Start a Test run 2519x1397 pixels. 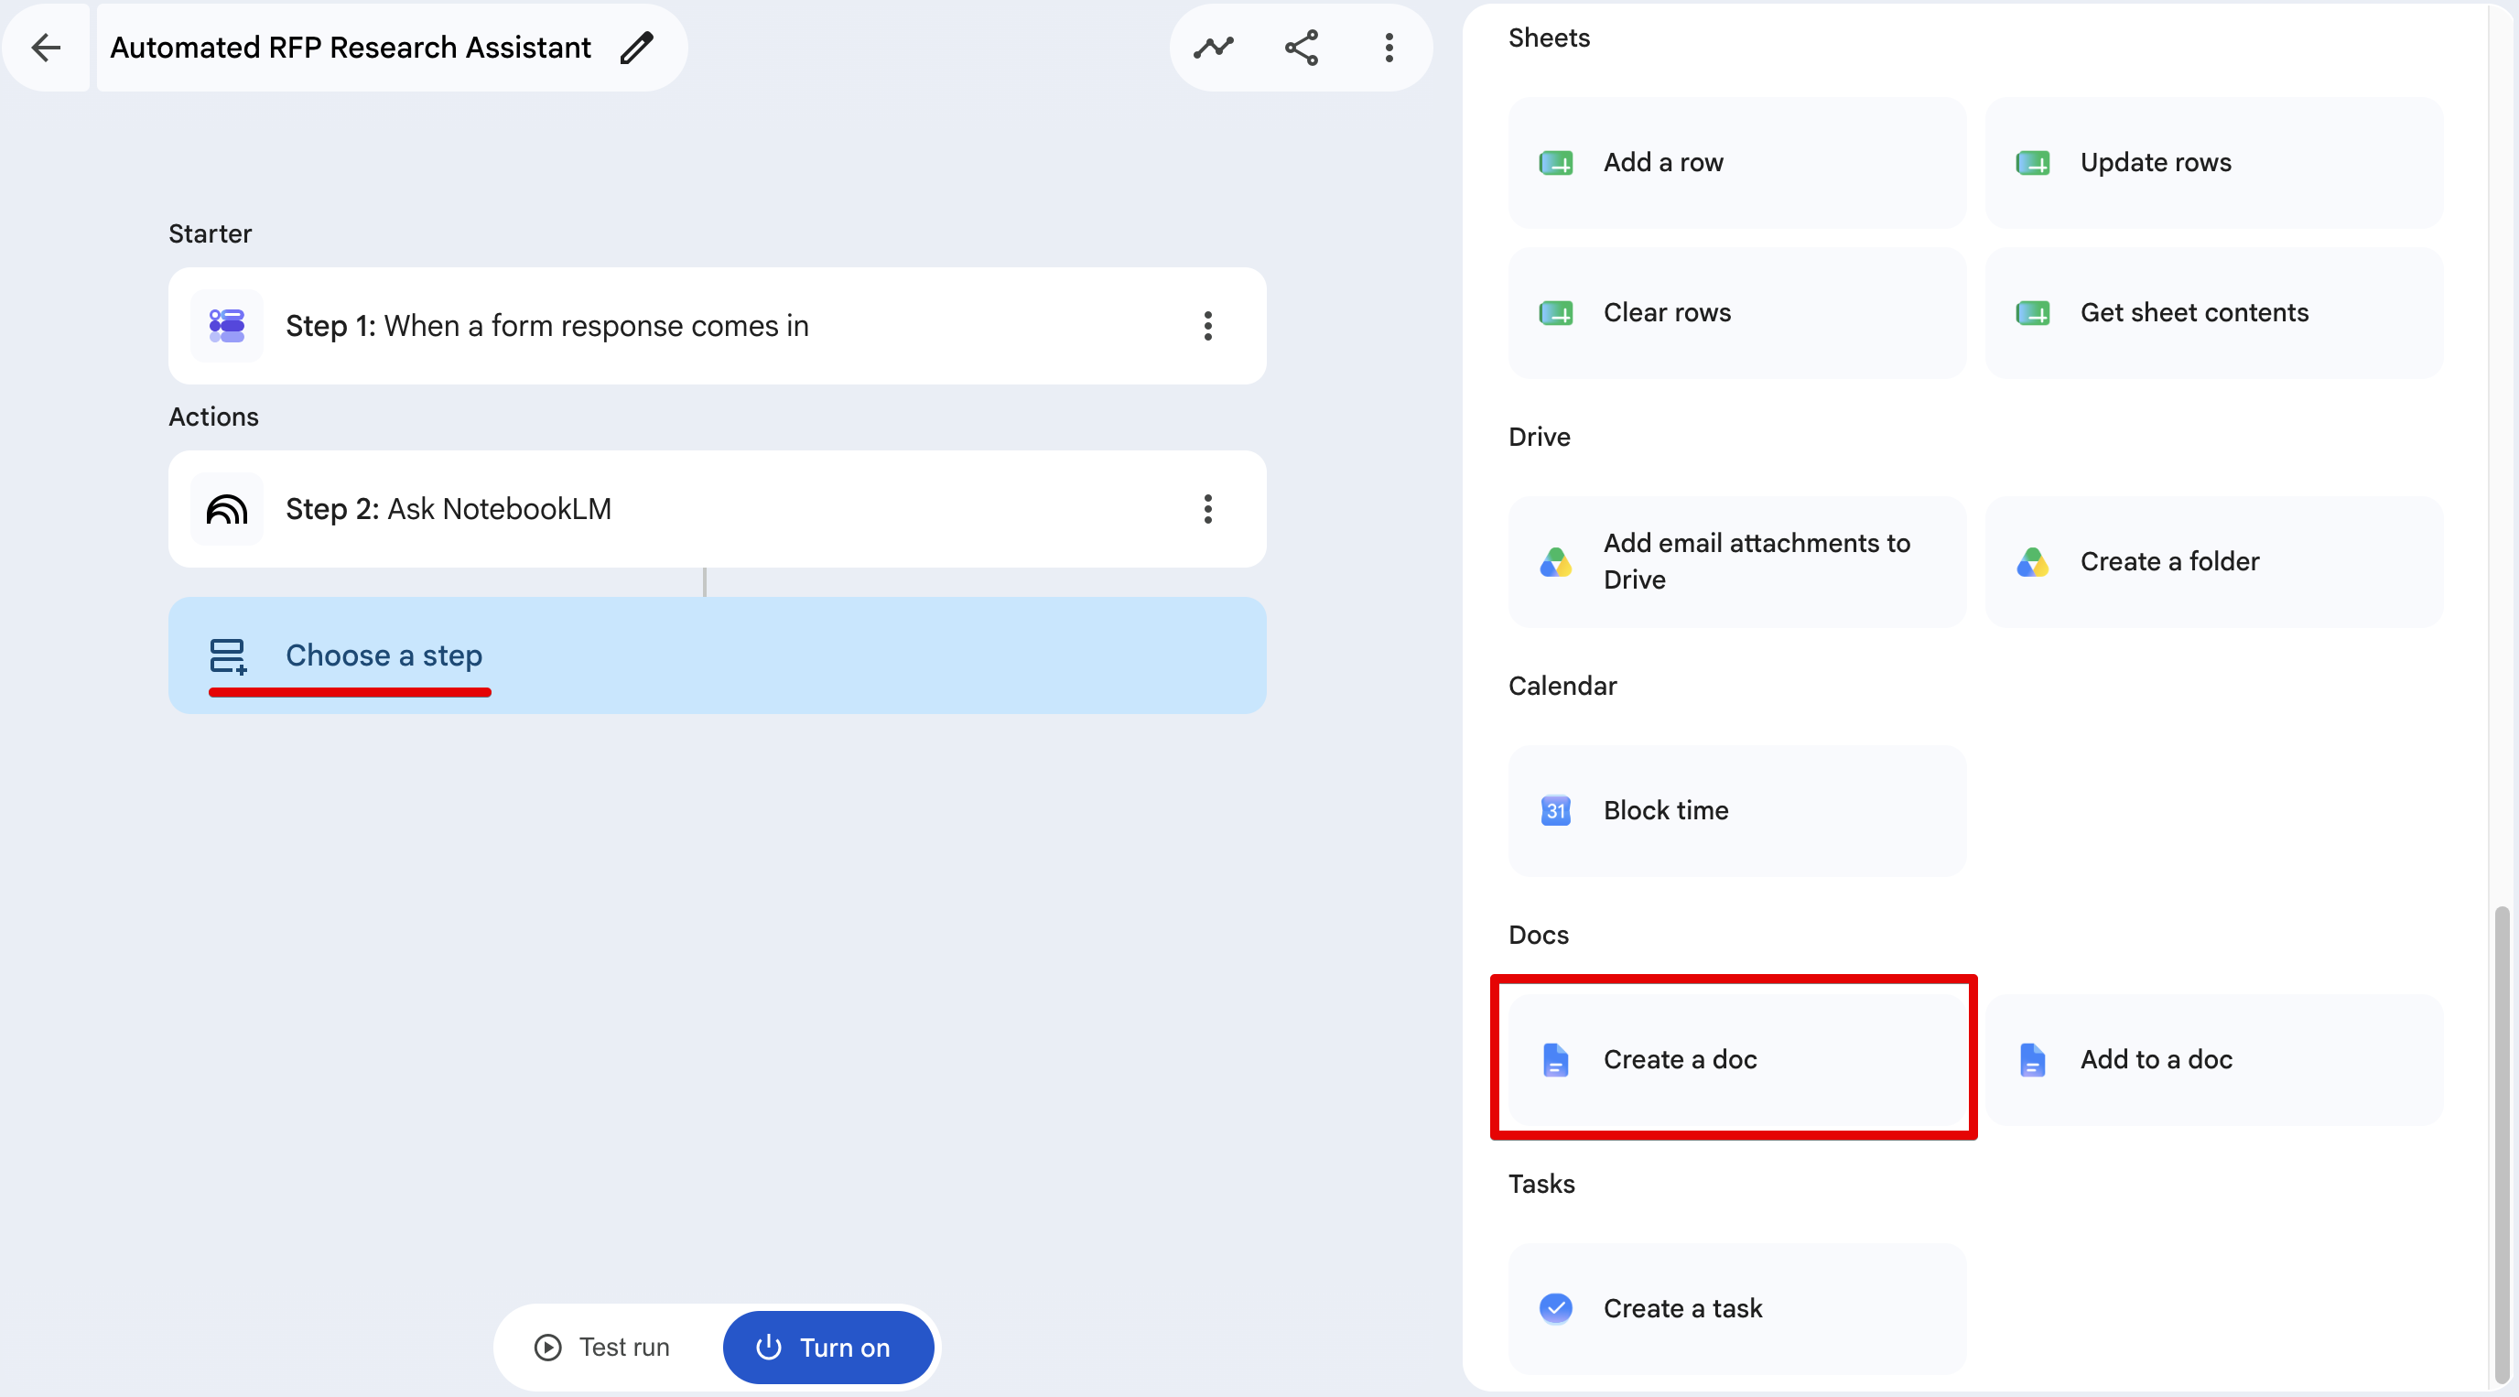[x=602, y=1348]
